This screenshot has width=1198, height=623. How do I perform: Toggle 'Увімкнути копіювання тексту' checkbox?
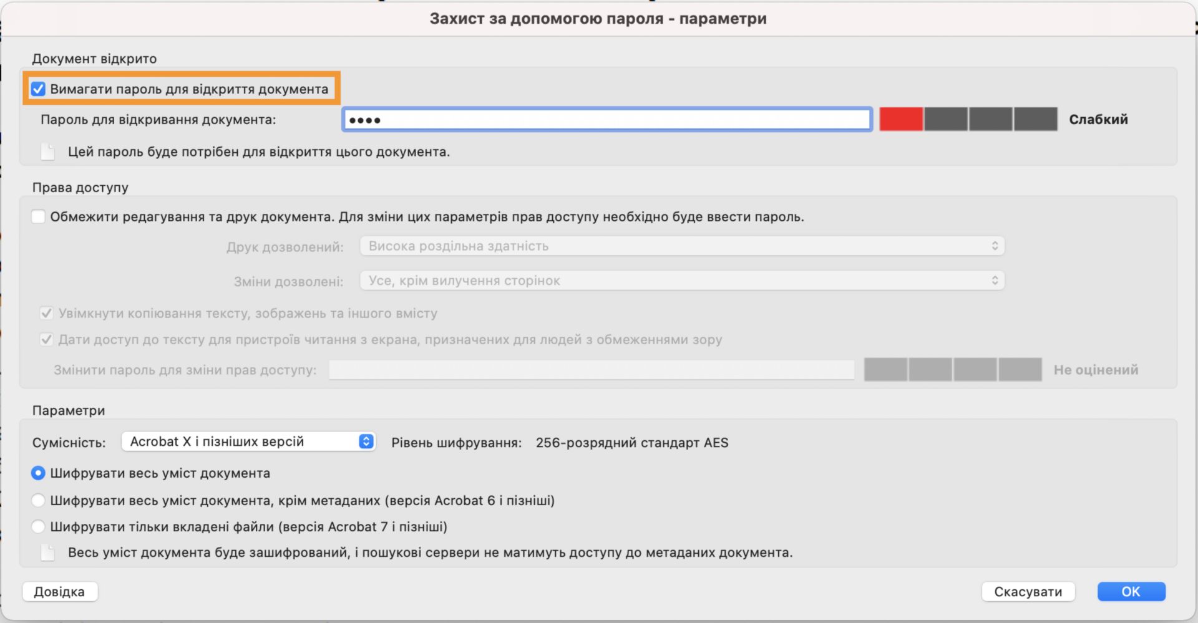tap(46, 313)
